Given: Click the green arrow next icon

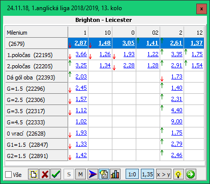Looking at the screenshot, I should 191,174.
